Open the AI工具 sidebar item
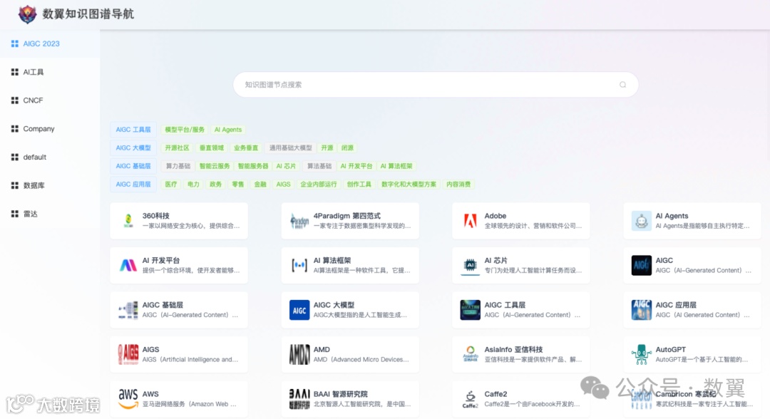This screenshot has height=419, width=770. coord(50,72)
